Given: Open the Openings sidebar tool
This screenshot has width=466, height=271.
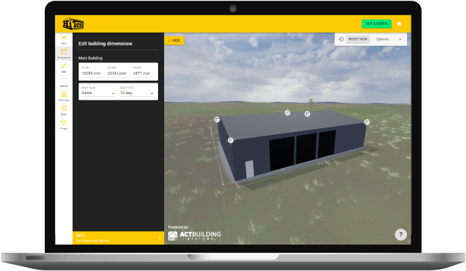Looking at the screenshot, I should [x=64, y=96].
